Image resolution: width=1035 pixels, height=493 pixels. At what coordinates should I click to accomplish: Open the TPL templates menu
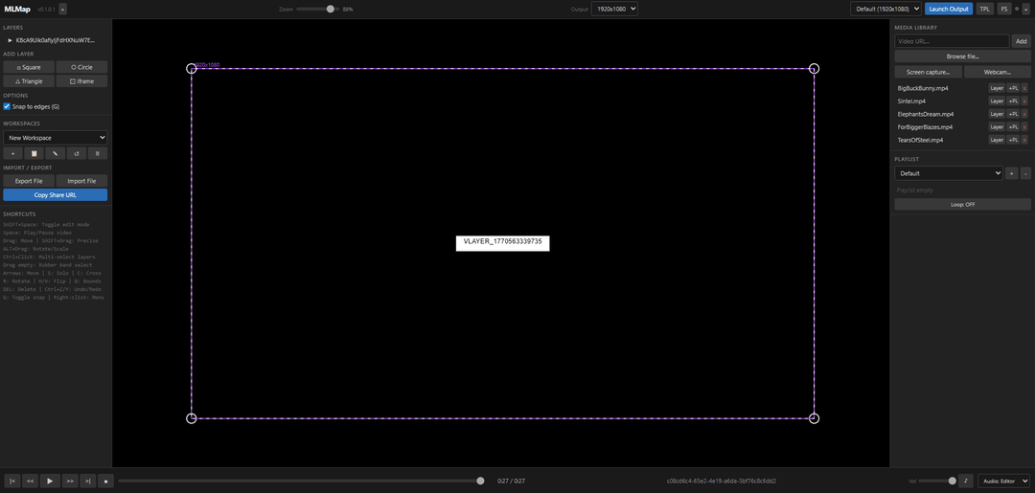tap(984, 10)
